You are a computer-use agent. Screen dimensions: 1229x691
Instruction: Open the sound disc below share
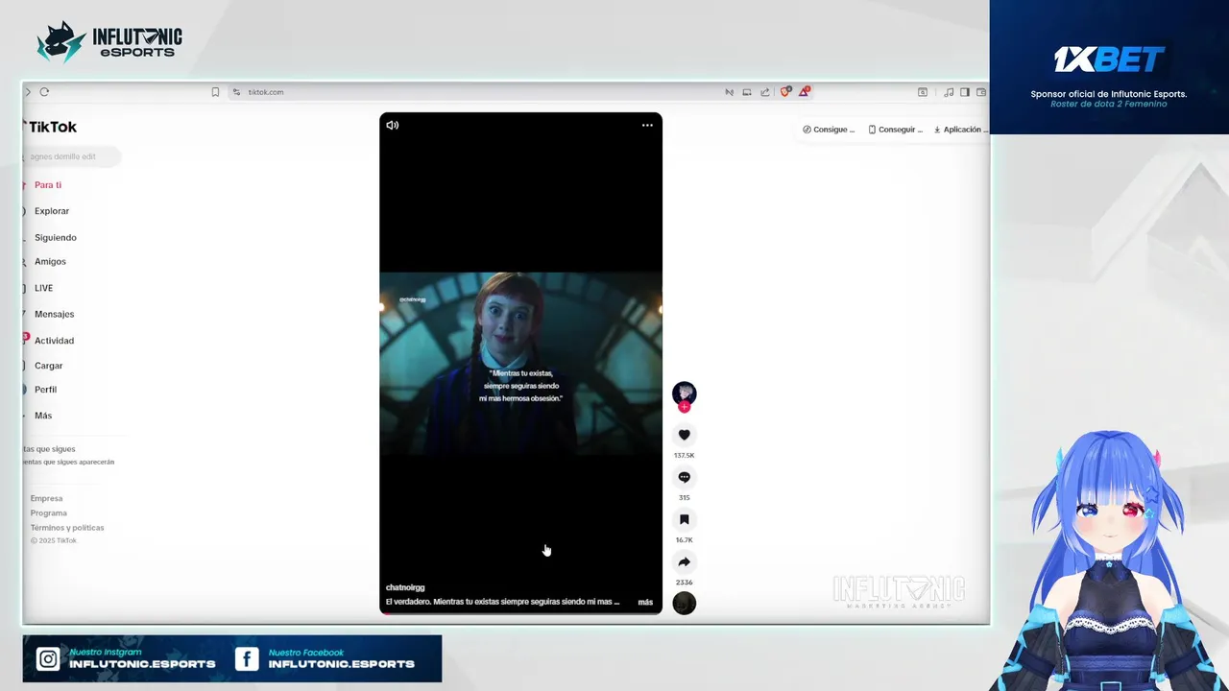click(684, 603)
